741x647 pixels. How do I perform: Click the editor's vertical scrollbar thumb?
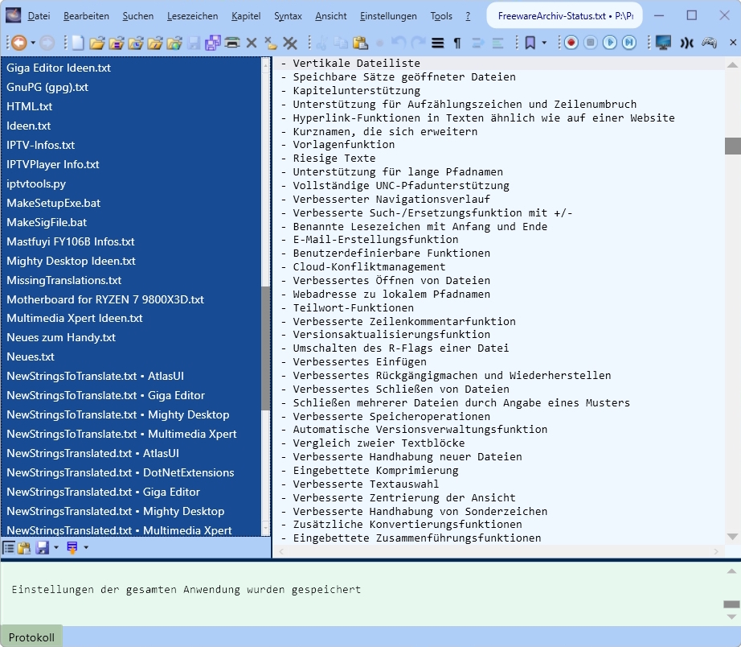(x=732, y=146)
